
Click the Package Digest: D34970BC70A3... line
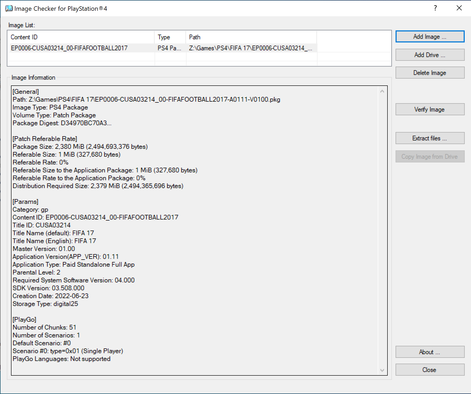62,123
